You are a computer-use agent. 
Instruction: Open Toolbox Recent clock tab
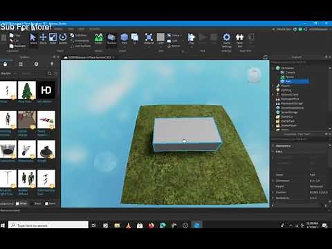pyautogui.click(x=36, y=64)
